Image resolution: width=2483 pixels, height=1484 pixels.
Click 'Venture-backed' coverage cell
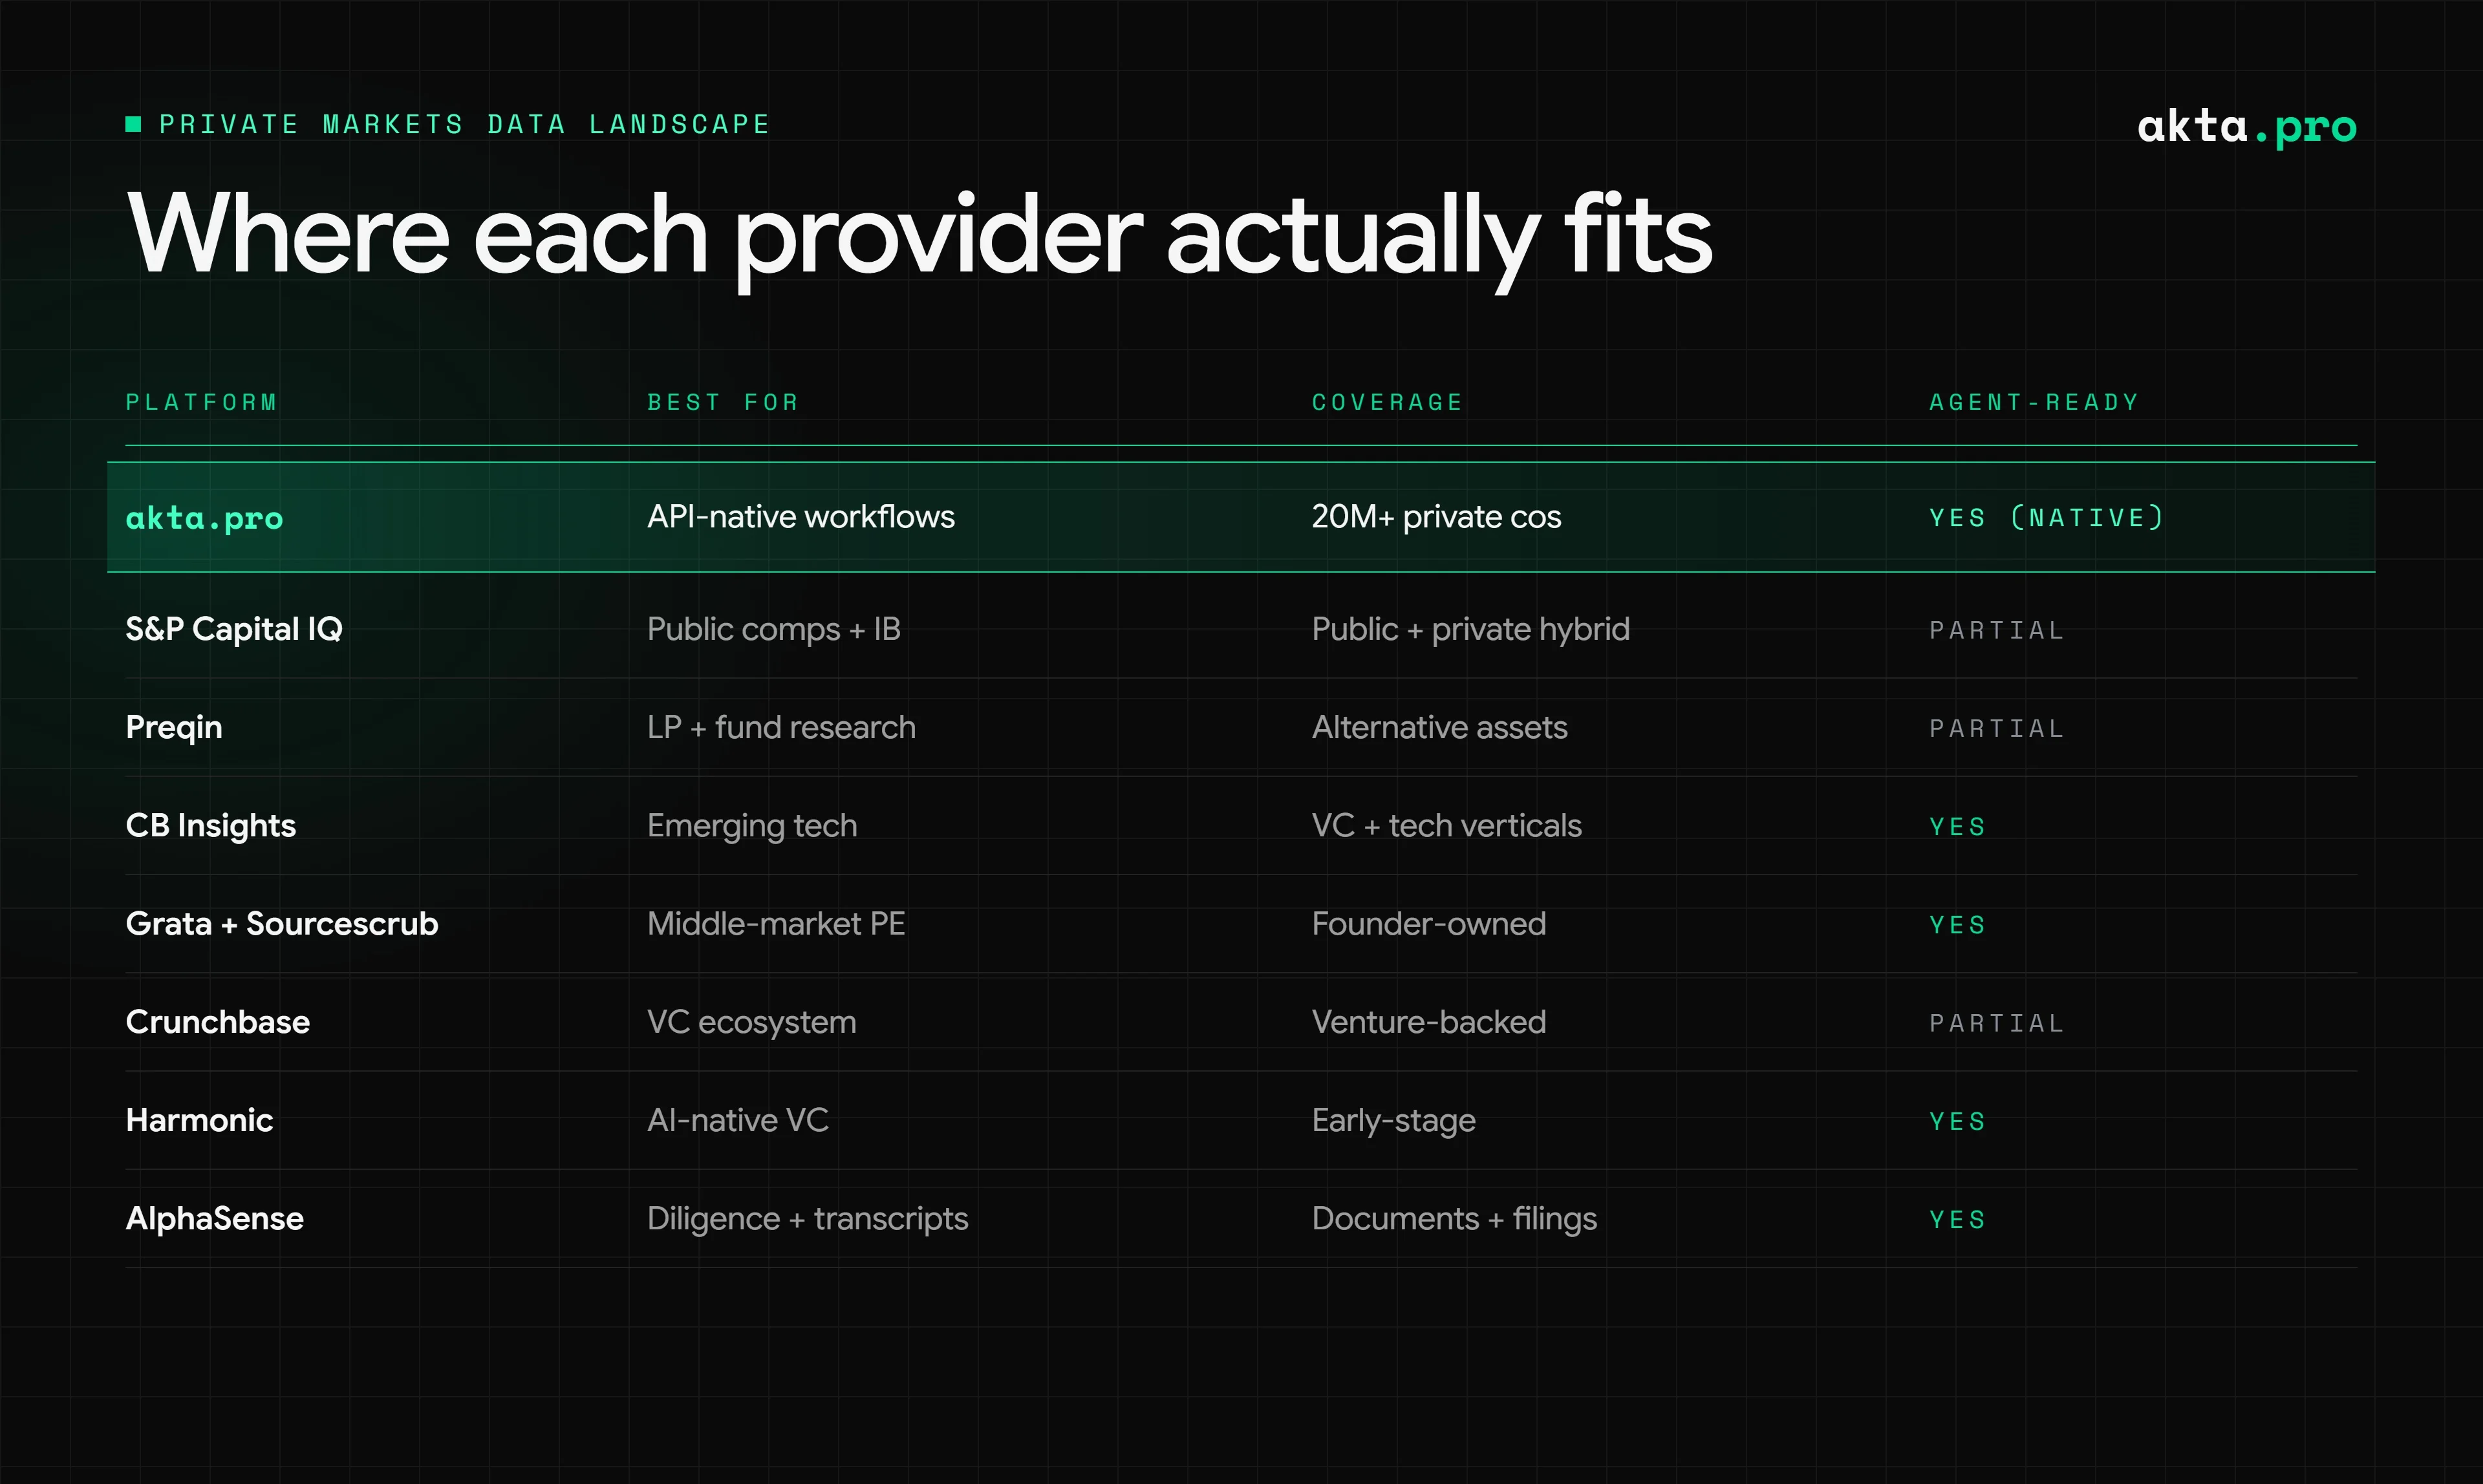pyautogui.click(x=1428, y=1022)
